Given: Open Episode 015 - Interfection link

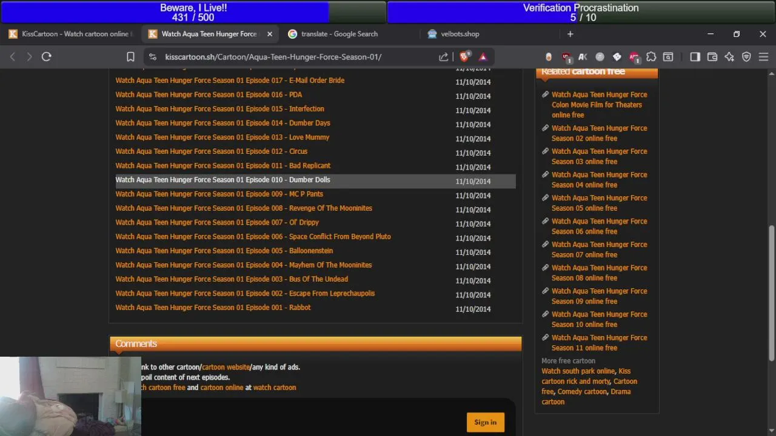Looking at the screenshot, I should coord(219,109).
